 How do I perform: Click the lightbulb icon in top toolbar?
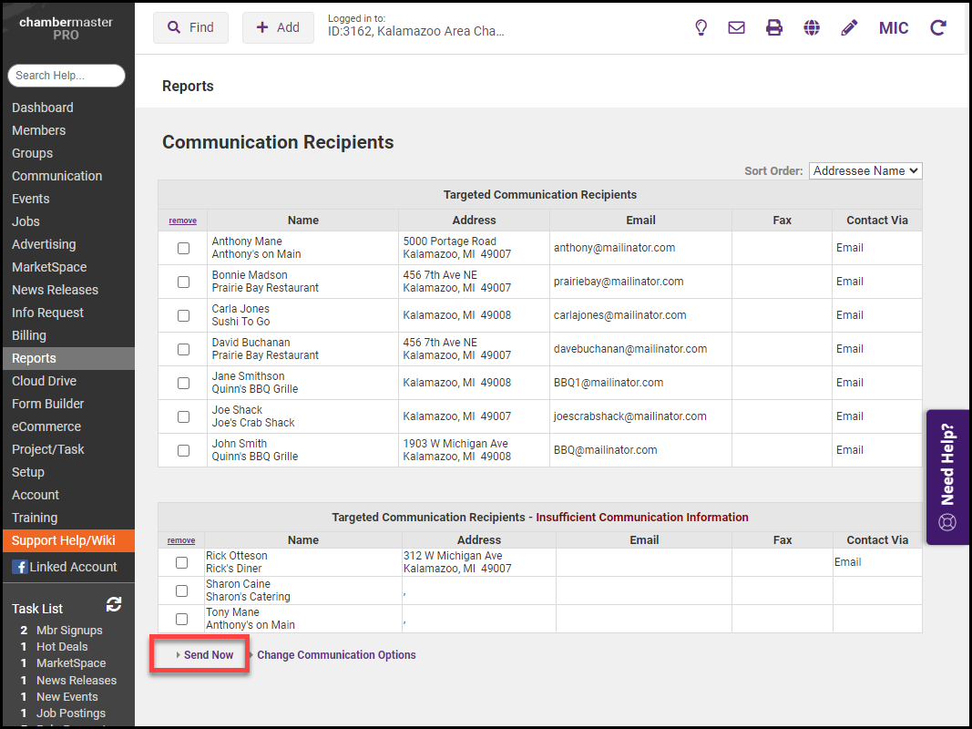(701, 27)
